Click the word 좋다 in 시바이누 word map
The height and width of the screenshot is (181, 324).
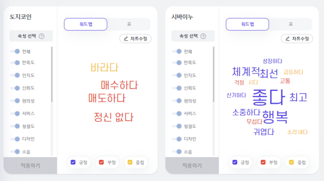click(x=268, y=97)
